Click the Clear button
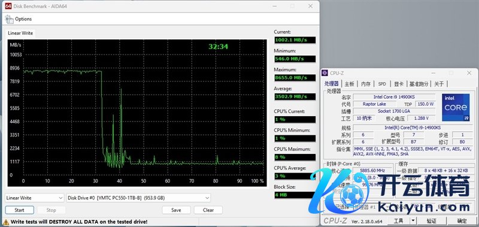Image resolution: width=479 pixels, height=227 pixels. click(208, 210)
